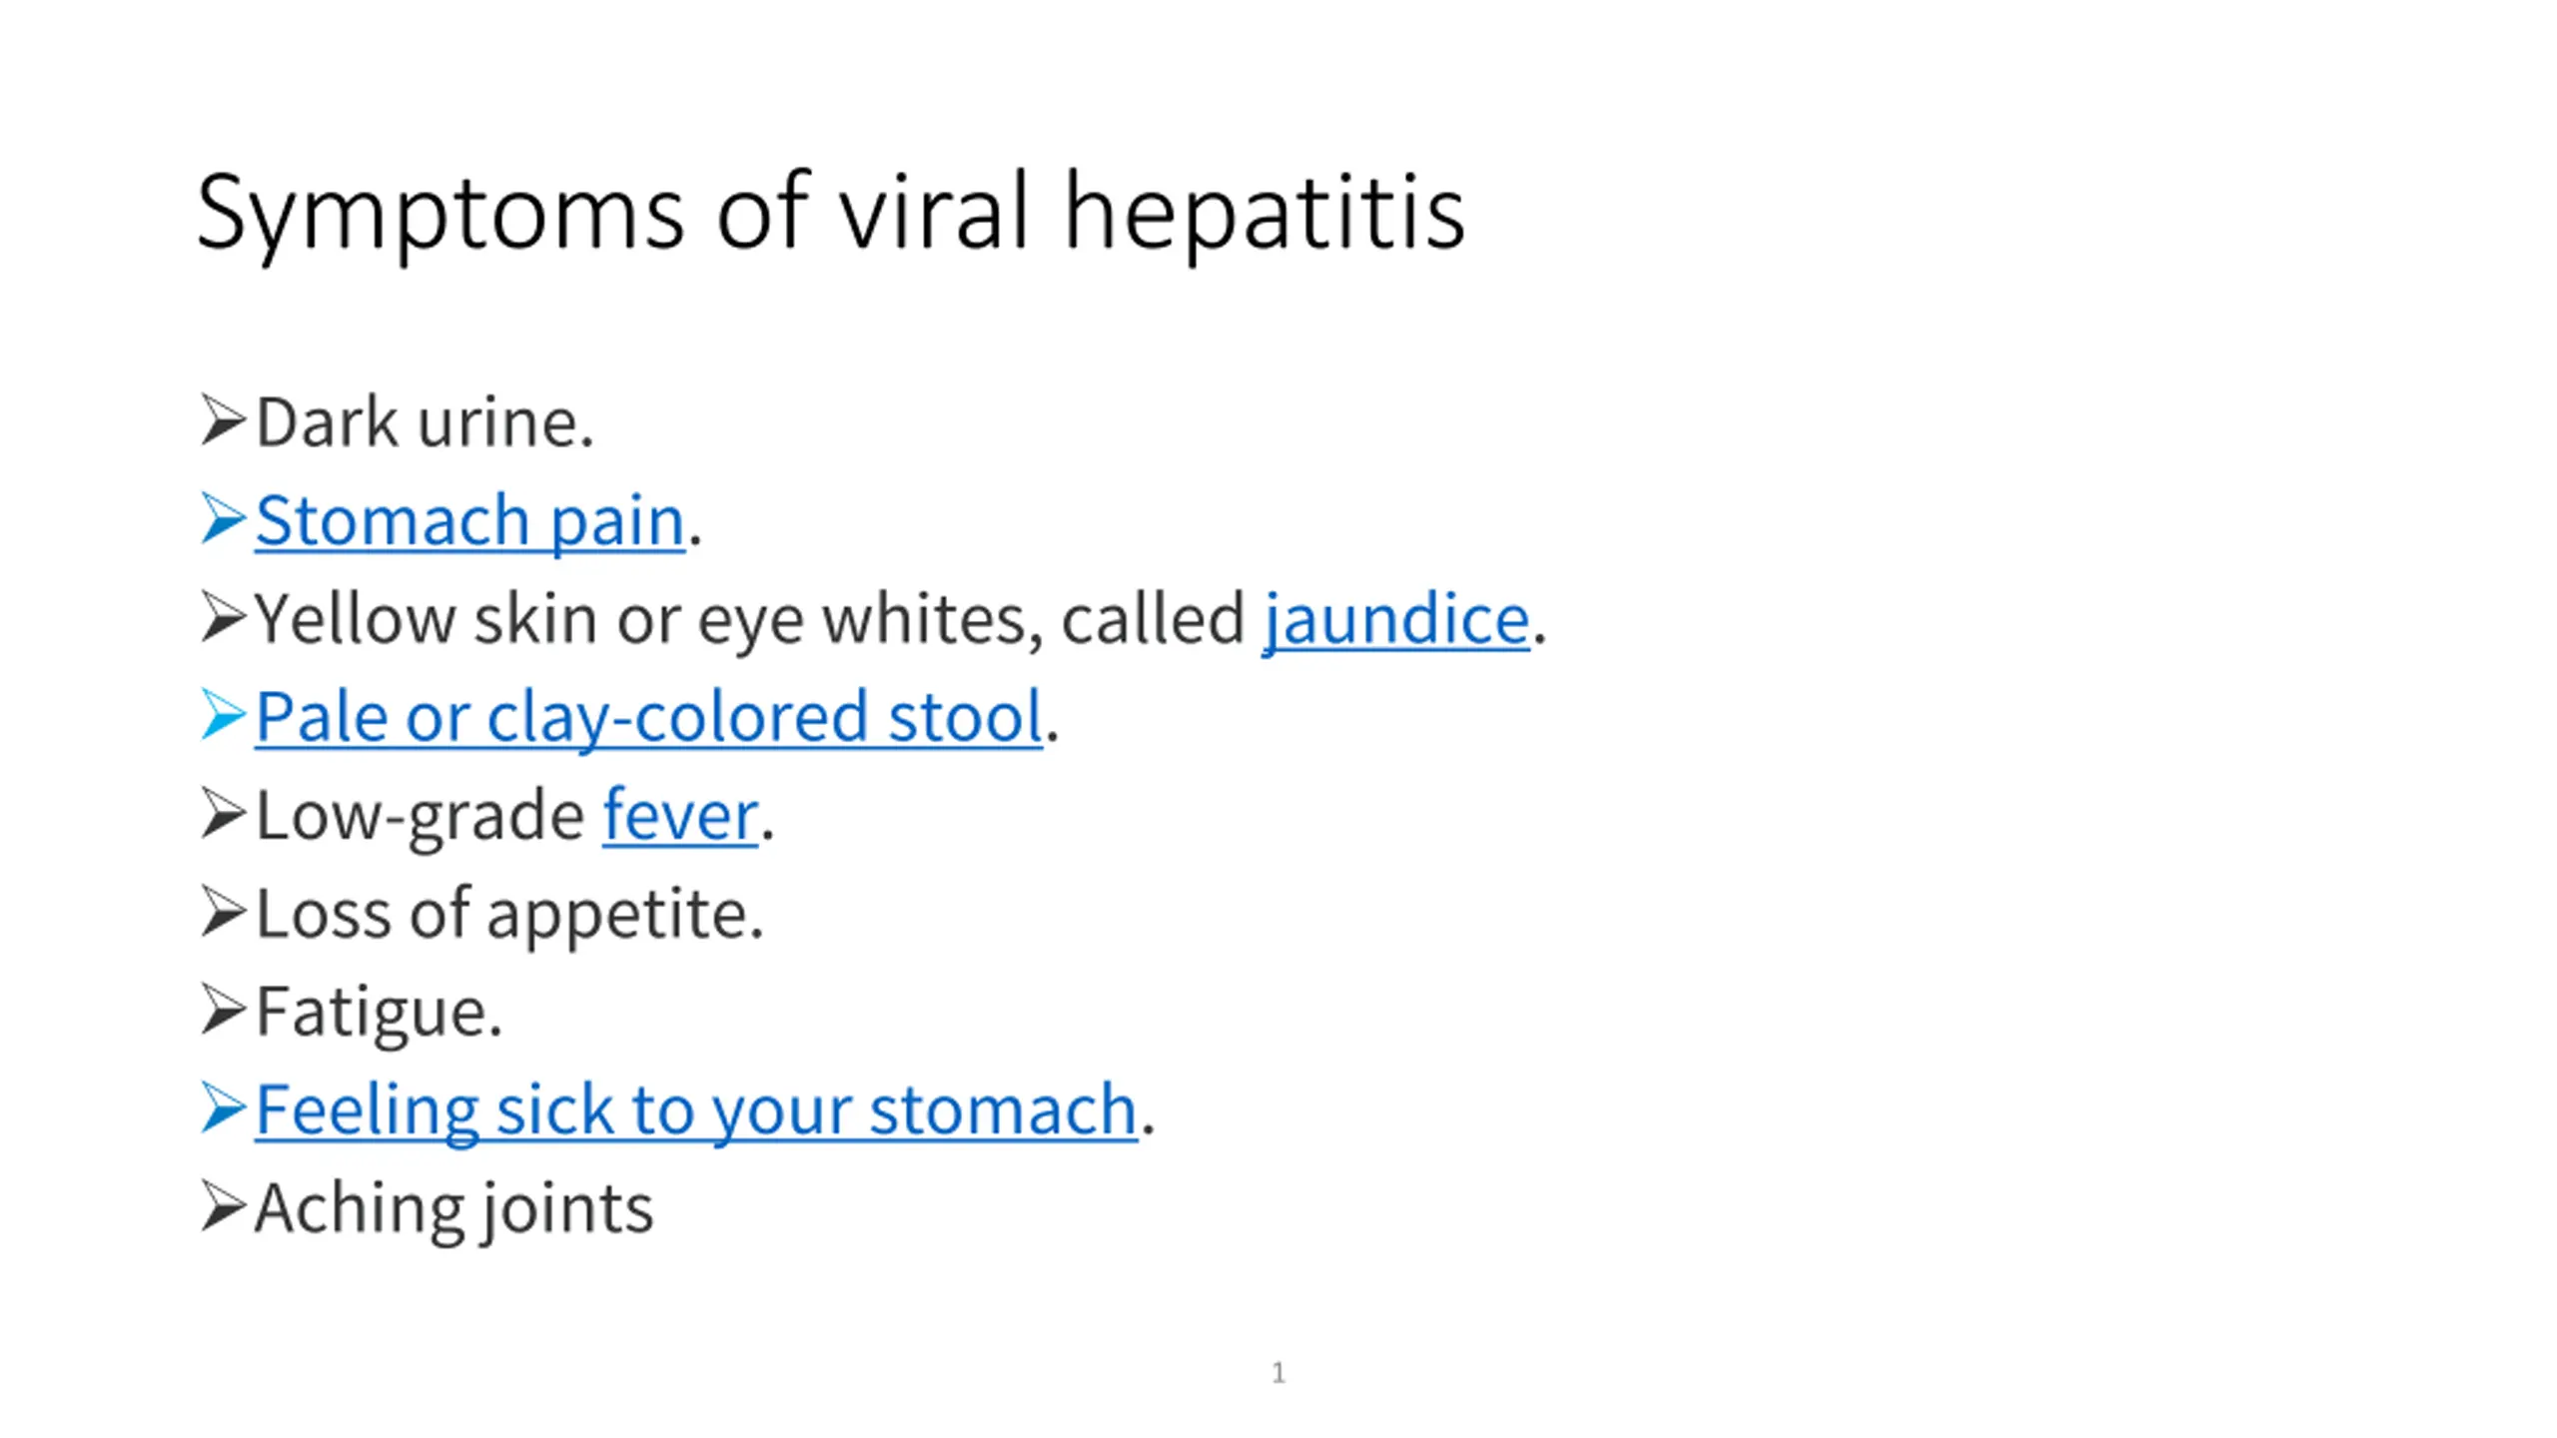The image size is (2557, 1438).
Task: Open the Pale or clay-colored stool link
Action: [x=649, y=718]
